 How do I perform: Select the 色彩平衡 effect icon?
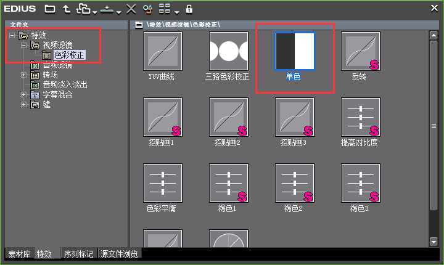[163, 183]
